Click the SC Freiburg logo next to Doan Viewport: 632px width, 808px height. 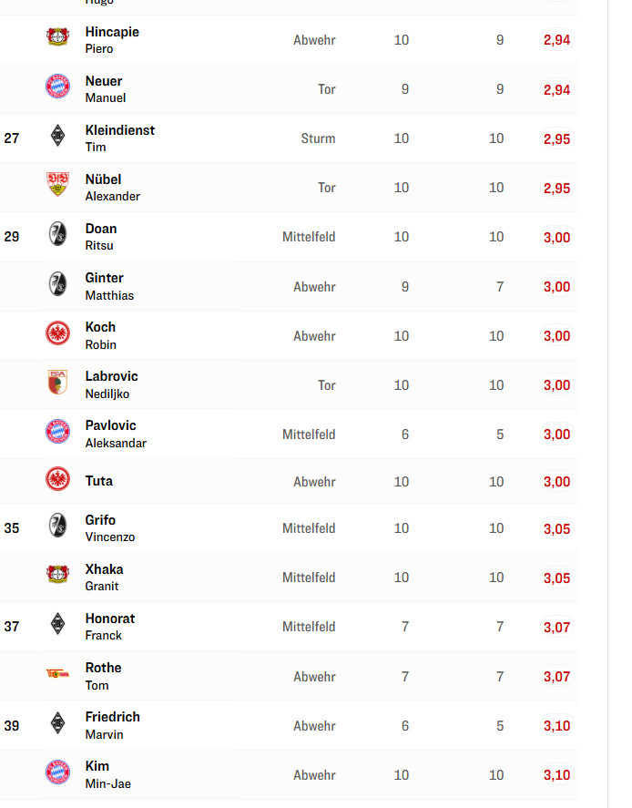tap(57, 234)
